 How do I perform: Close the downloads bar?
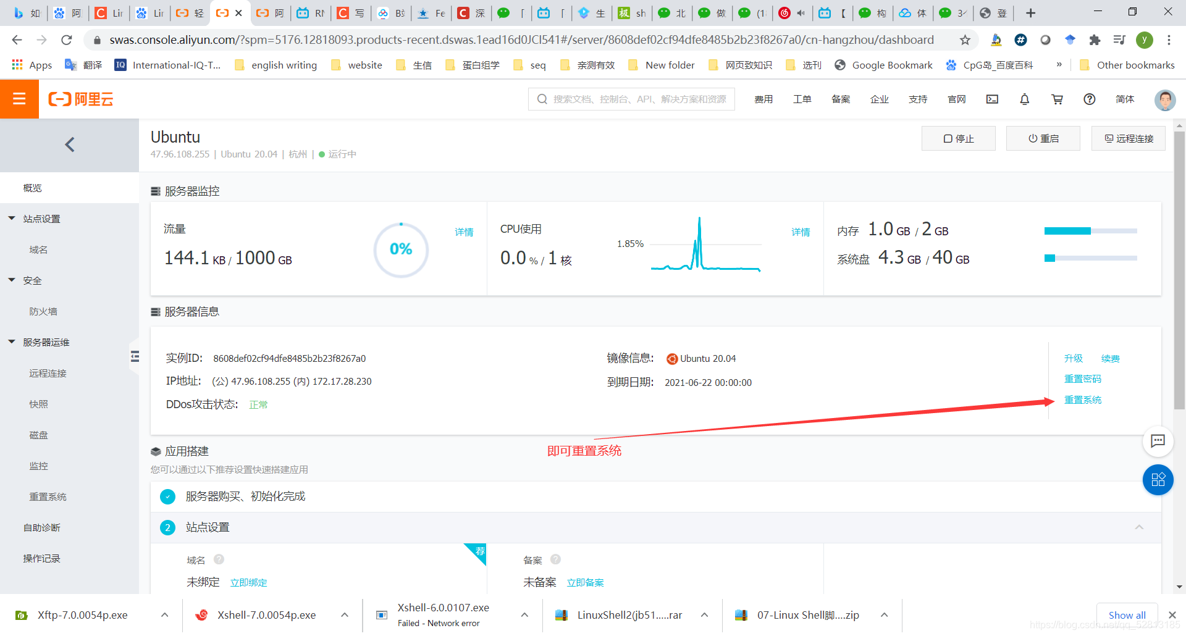coord(1172,615)
